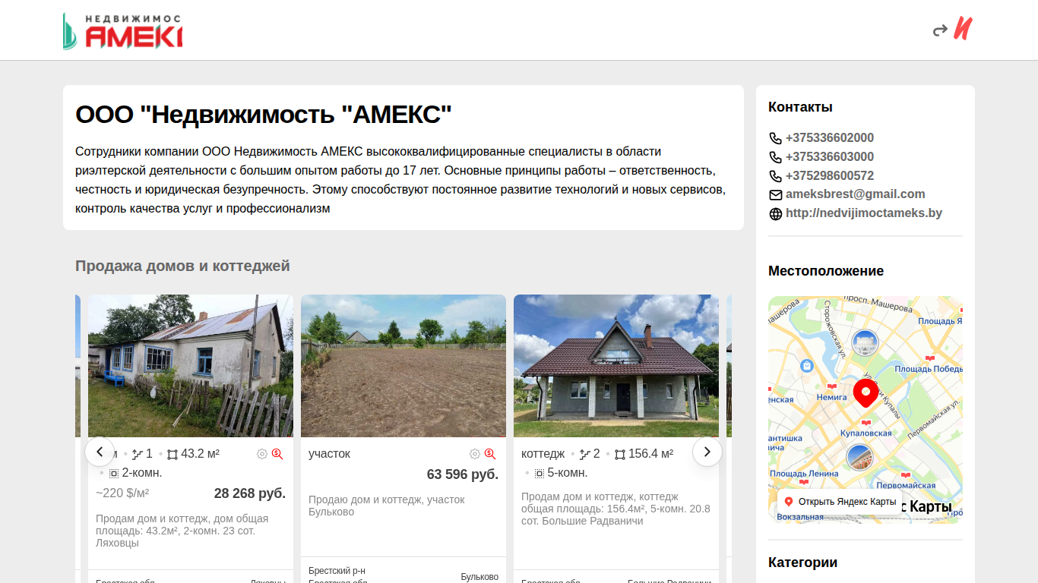This screenshot has width=1038, height=583.
Task: Click Открыть Яндекс Карты button
Action: 840,502
